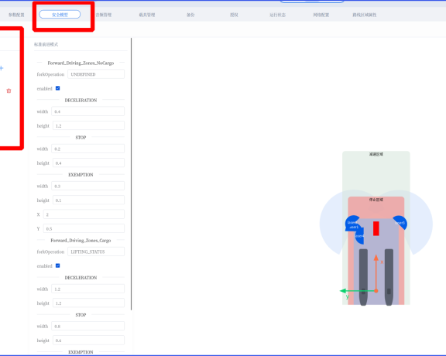
Task: Open the 路线区域属性 tab
Action: tap(365, 15)
